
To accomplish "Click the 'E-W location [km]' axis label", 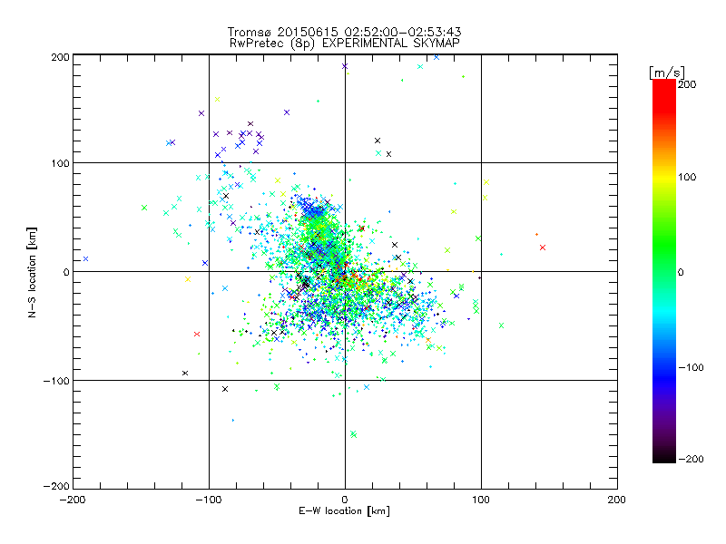I will tap(344, 511).
